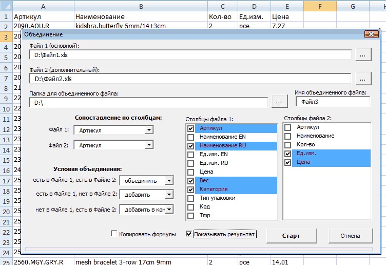Enable the Цена checkbox in file 1 columns
This screenshot has height=265, width=386.
pyautogui.click(x=190, y=172)
